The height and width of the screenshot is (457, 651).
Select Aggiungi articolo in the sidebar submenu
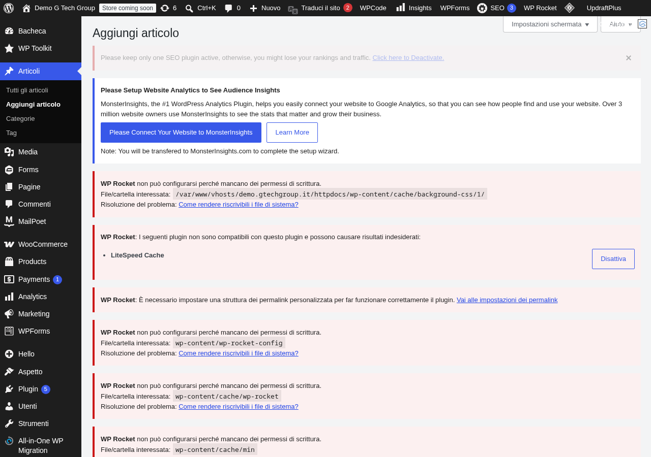pyautogui.click(x=33, y=104)
